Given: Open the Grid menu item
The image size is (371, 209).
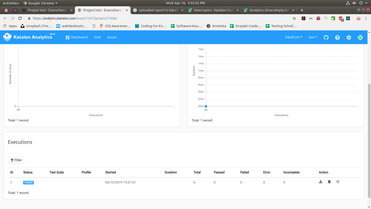Looking at the screenshot, I should (x=97, y=37).
